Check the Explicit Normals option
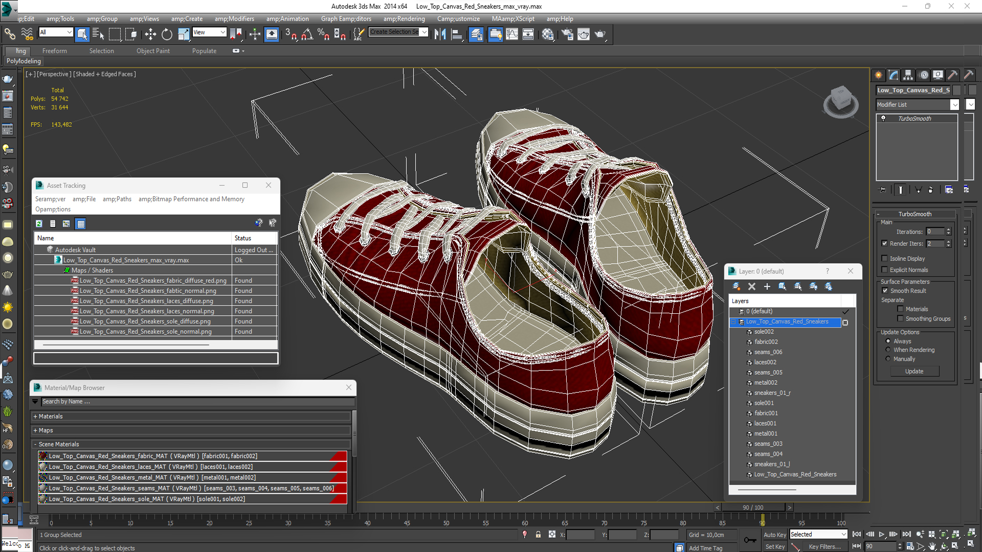 (884, 269)
